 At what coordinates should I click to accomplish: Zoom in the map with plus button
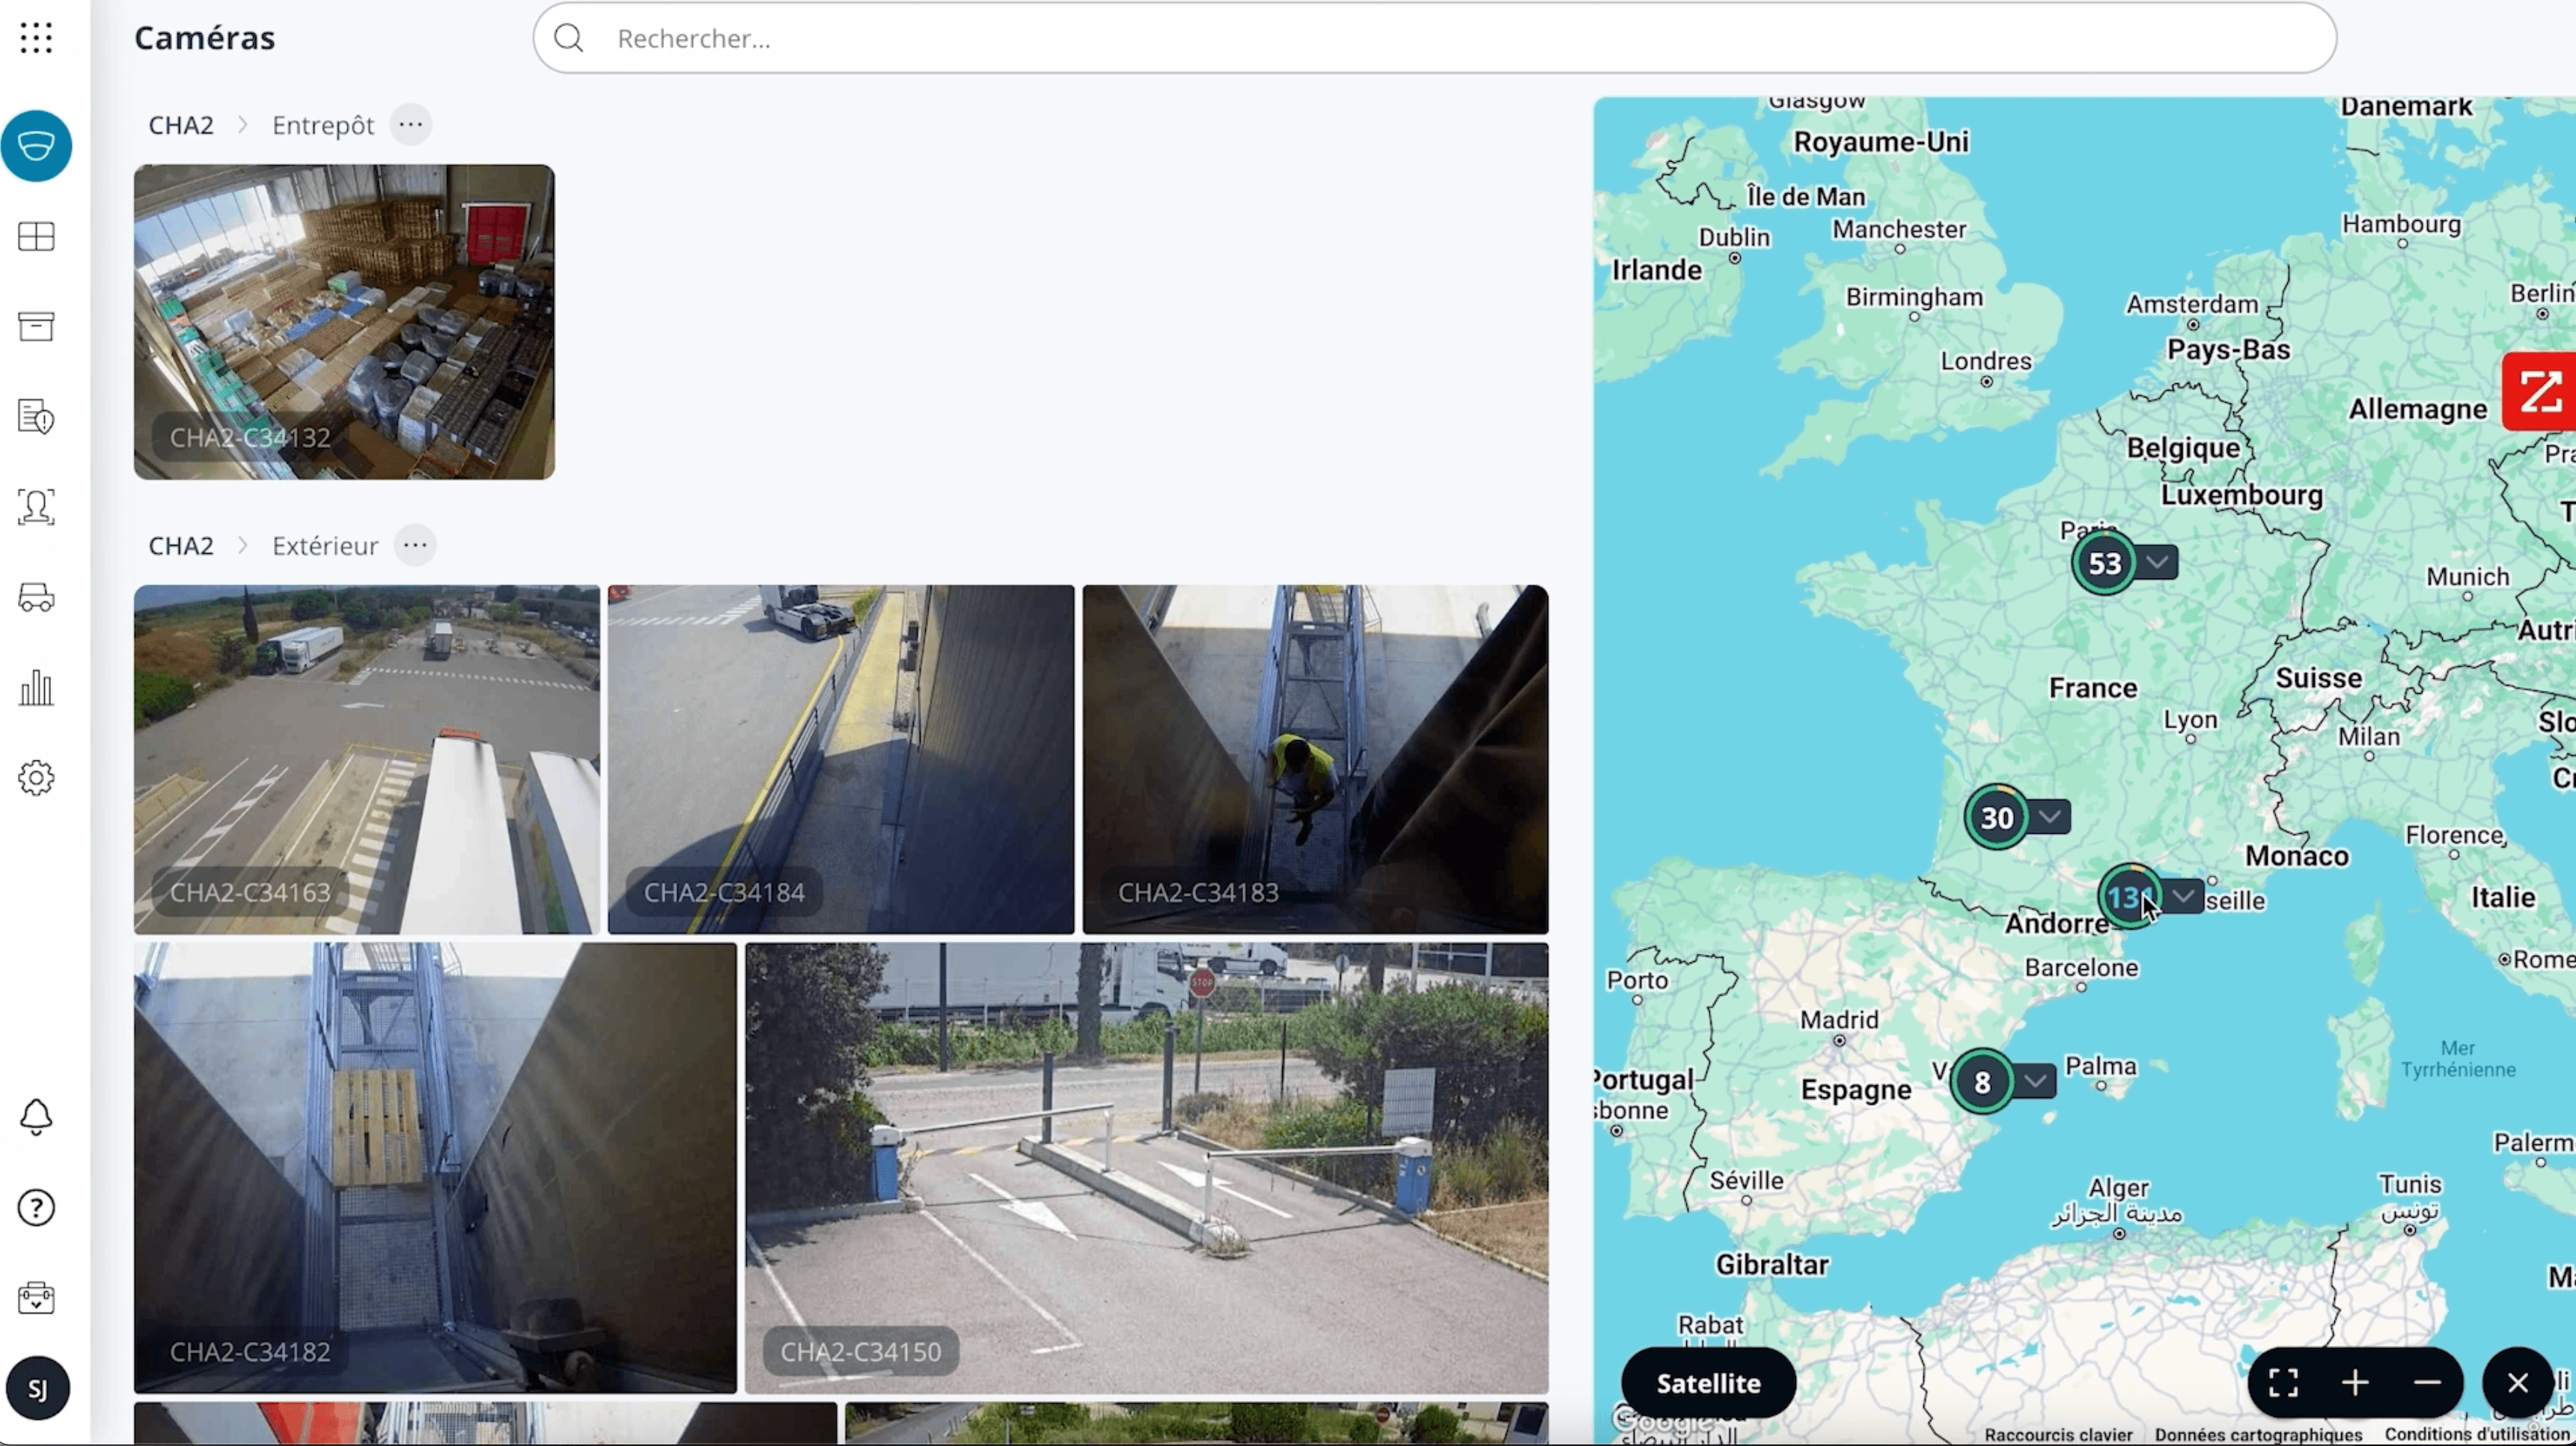[2355, 1383]
